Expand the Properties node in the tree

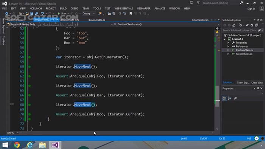[228, 43]
